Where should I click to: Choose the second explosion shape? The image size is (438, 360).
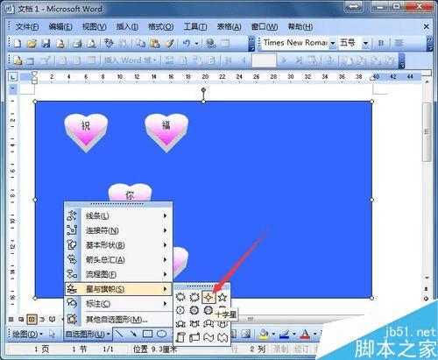pyautogui.click(x=194, y=298)
